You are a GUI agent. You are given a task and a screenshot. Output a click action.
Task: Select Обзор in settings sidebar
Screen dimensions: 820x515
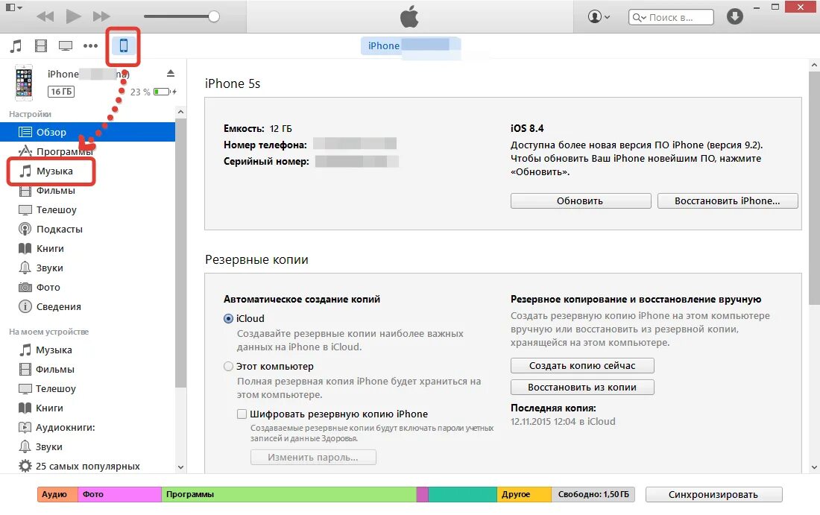coord(87,132)
